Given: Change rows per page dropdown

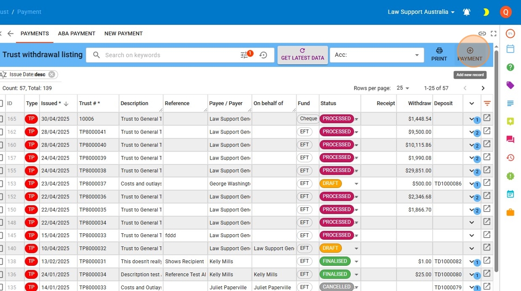Looking at the screenshot, I should coord(403,88).
